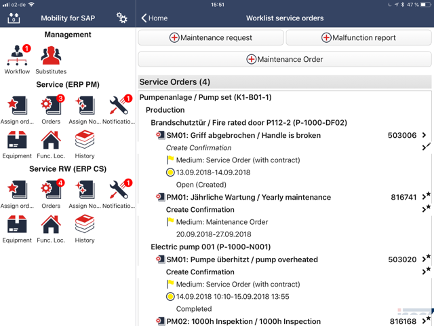
Task: Open Assign Notifications in Service RW (ERP CS)
Action: (x=85, y=194)
